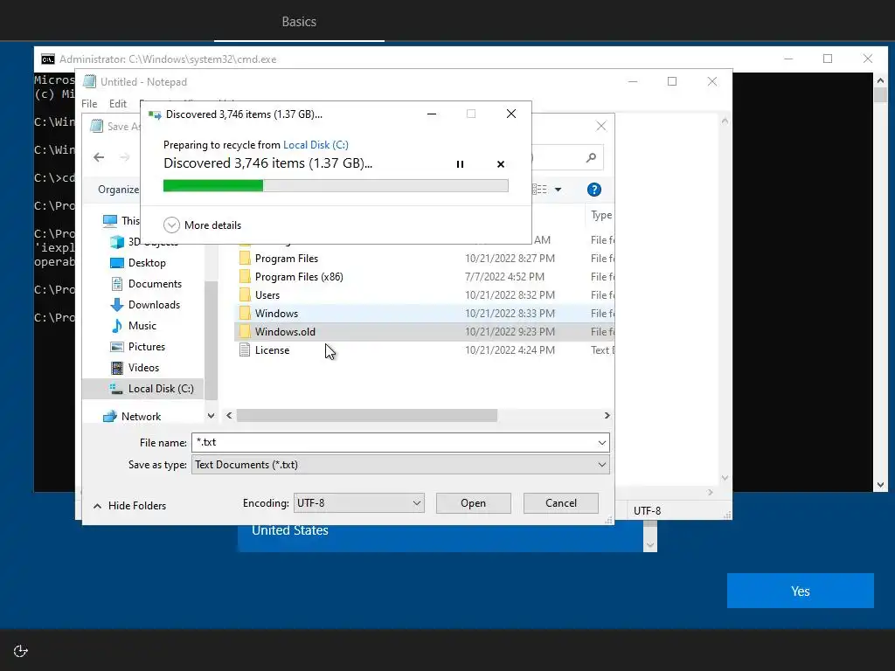
Task: Click the Open button
Action: [473, 503]
